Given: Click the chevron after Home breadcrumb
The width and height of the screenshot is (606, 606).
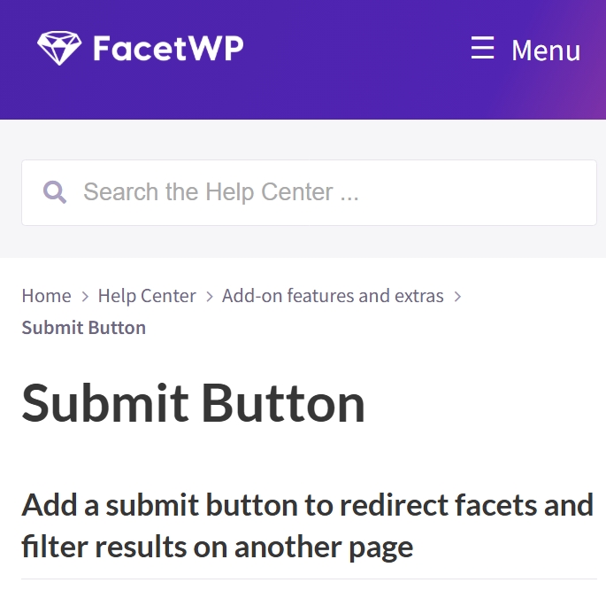Looking at the screenshot, I should point(85,297).
